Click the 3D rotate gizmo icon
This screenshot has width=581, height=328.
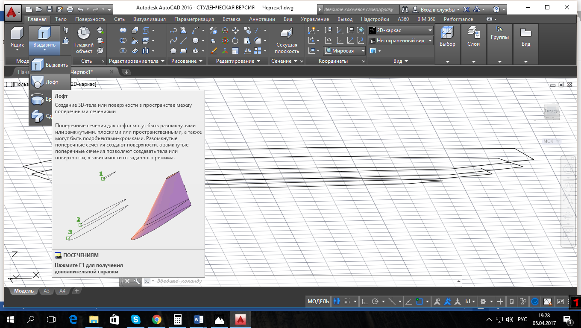point(225,41)
